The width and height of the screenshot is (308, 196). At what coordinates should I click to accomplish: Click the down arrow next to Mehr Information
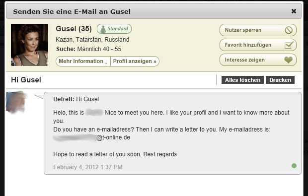106,62
